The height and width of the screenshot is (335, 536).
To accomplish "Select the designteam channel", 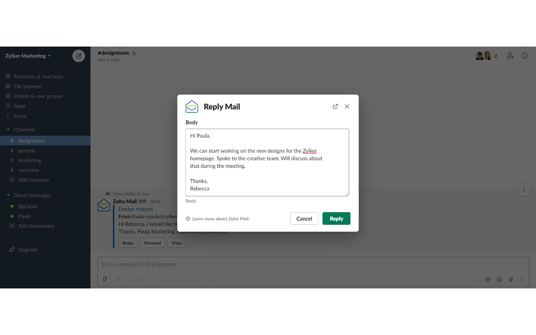I will coord(45,140).
